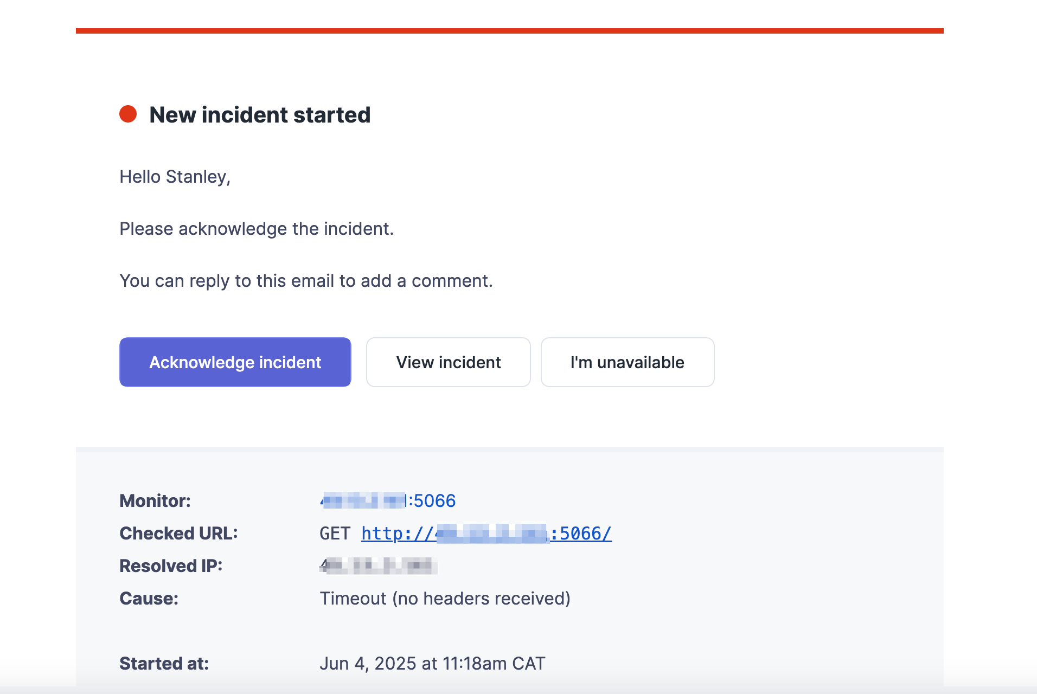Screen dimensions: 1037x694
Task: Open the Monitor link ending in :5066
Action: pyautogui.click(x=388, y=500)
